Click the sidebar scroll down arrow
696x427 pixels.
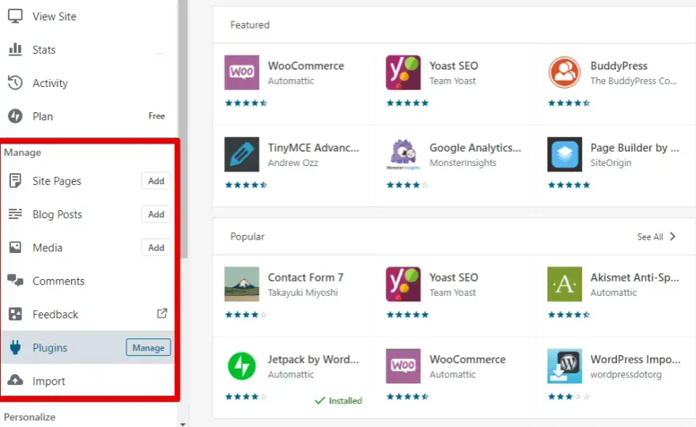point(183,425)
